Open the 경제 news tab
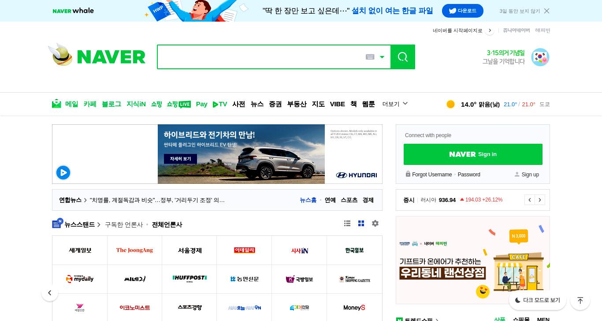Screen dimensions: 602x321 point(368,200)
